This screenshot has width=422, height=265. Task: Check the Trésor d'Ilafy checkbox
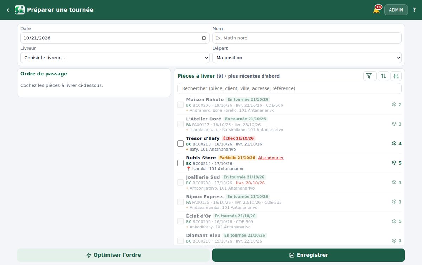(x=180, y=144)
